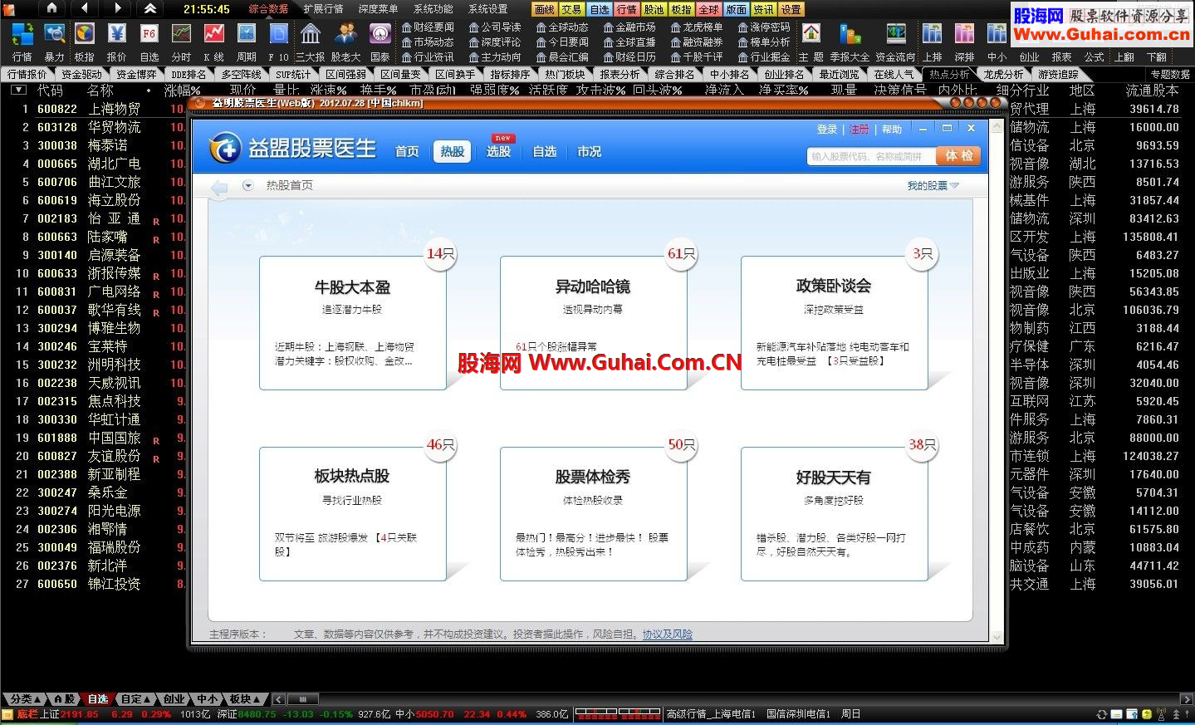Show the 分时 intraday chart icon
The image size is (1195, 725).
click(x=181, y=34)
